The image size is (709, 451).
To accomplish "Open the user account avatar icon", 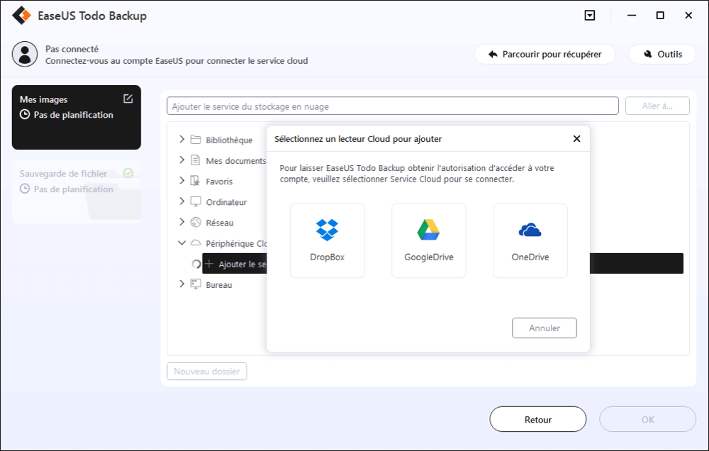I will [25, 55].
